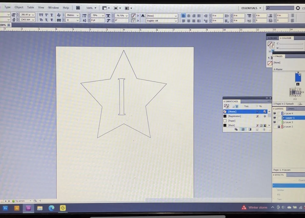305x218 pixels.
Task: Click the Align right paragraph icon
Action: click(194, 16)
